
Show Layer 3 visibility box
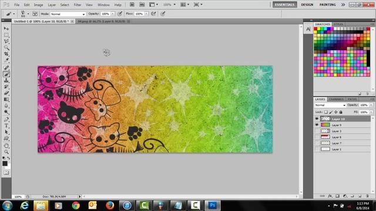click(317, 131)
